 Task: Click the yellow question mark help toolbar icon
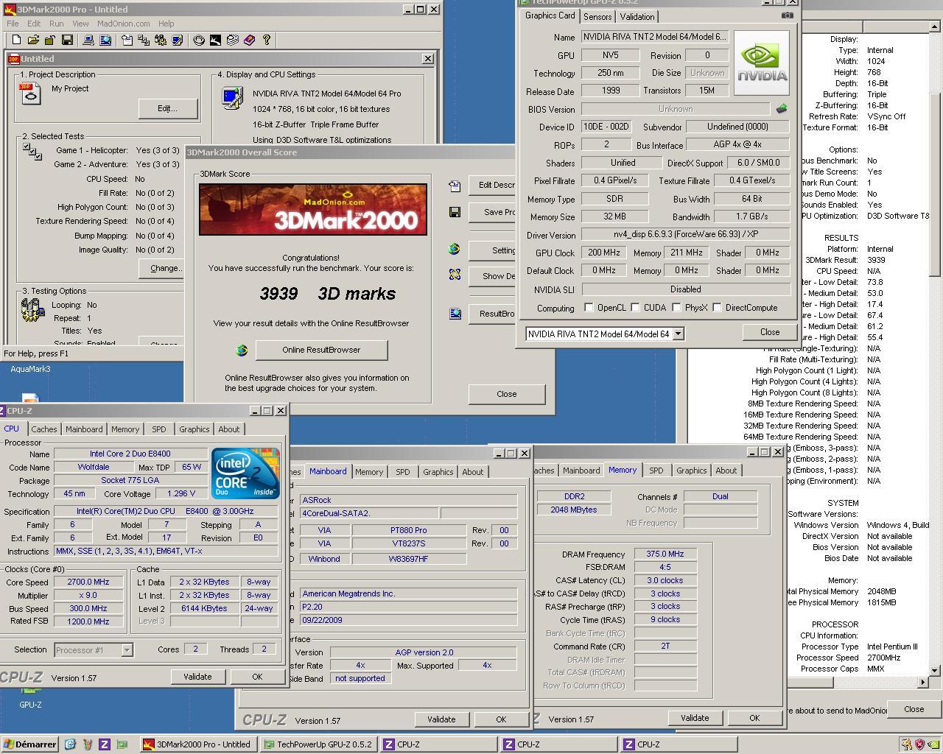[267, 40]
